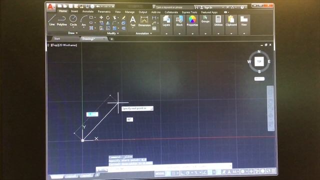320x180 pixels.
Task: Select the Dimension tool
Action: point(144,21)
